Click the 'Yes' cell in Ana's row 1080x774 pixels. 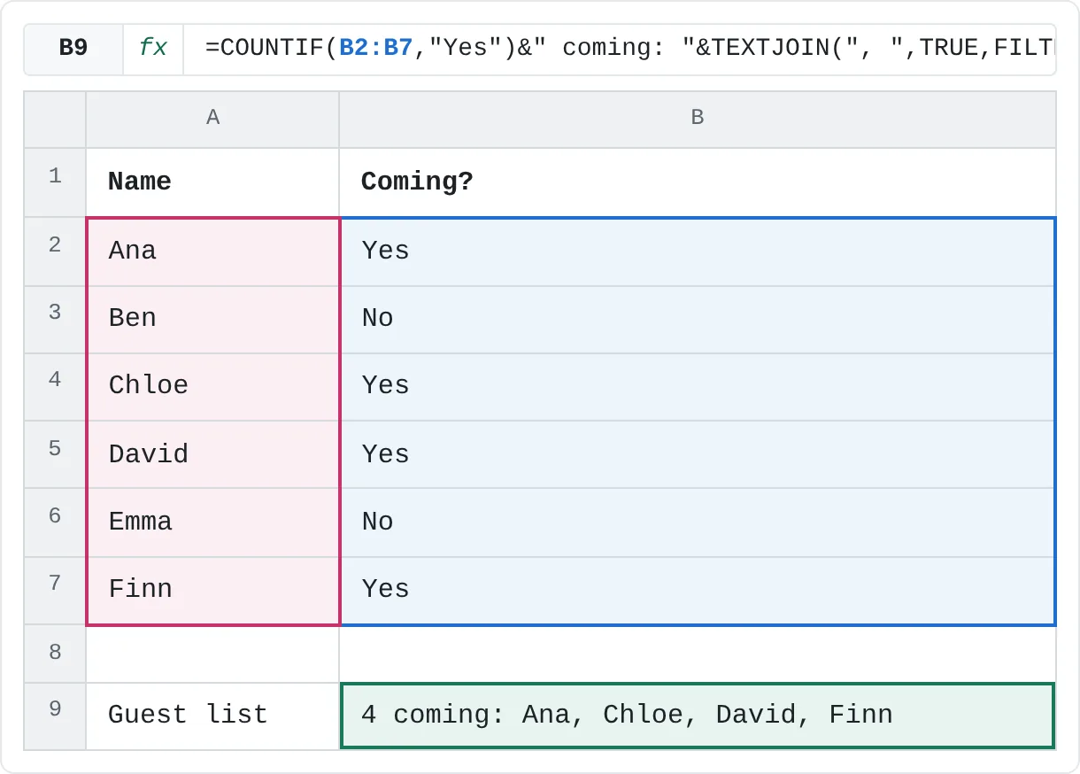[698, 251]
